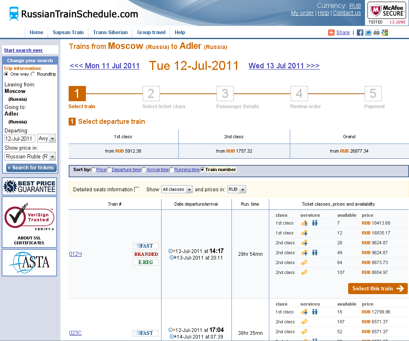The width and height of the screenshot is (409, 341).
Task: Click the McAfee Secure badge
Action: pos(386,13)
